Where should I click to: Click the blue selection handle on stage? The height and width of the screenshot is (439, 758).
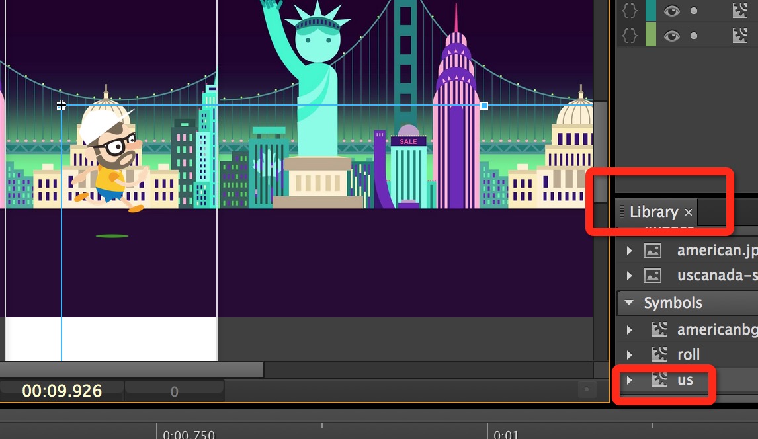pos(484,106)
